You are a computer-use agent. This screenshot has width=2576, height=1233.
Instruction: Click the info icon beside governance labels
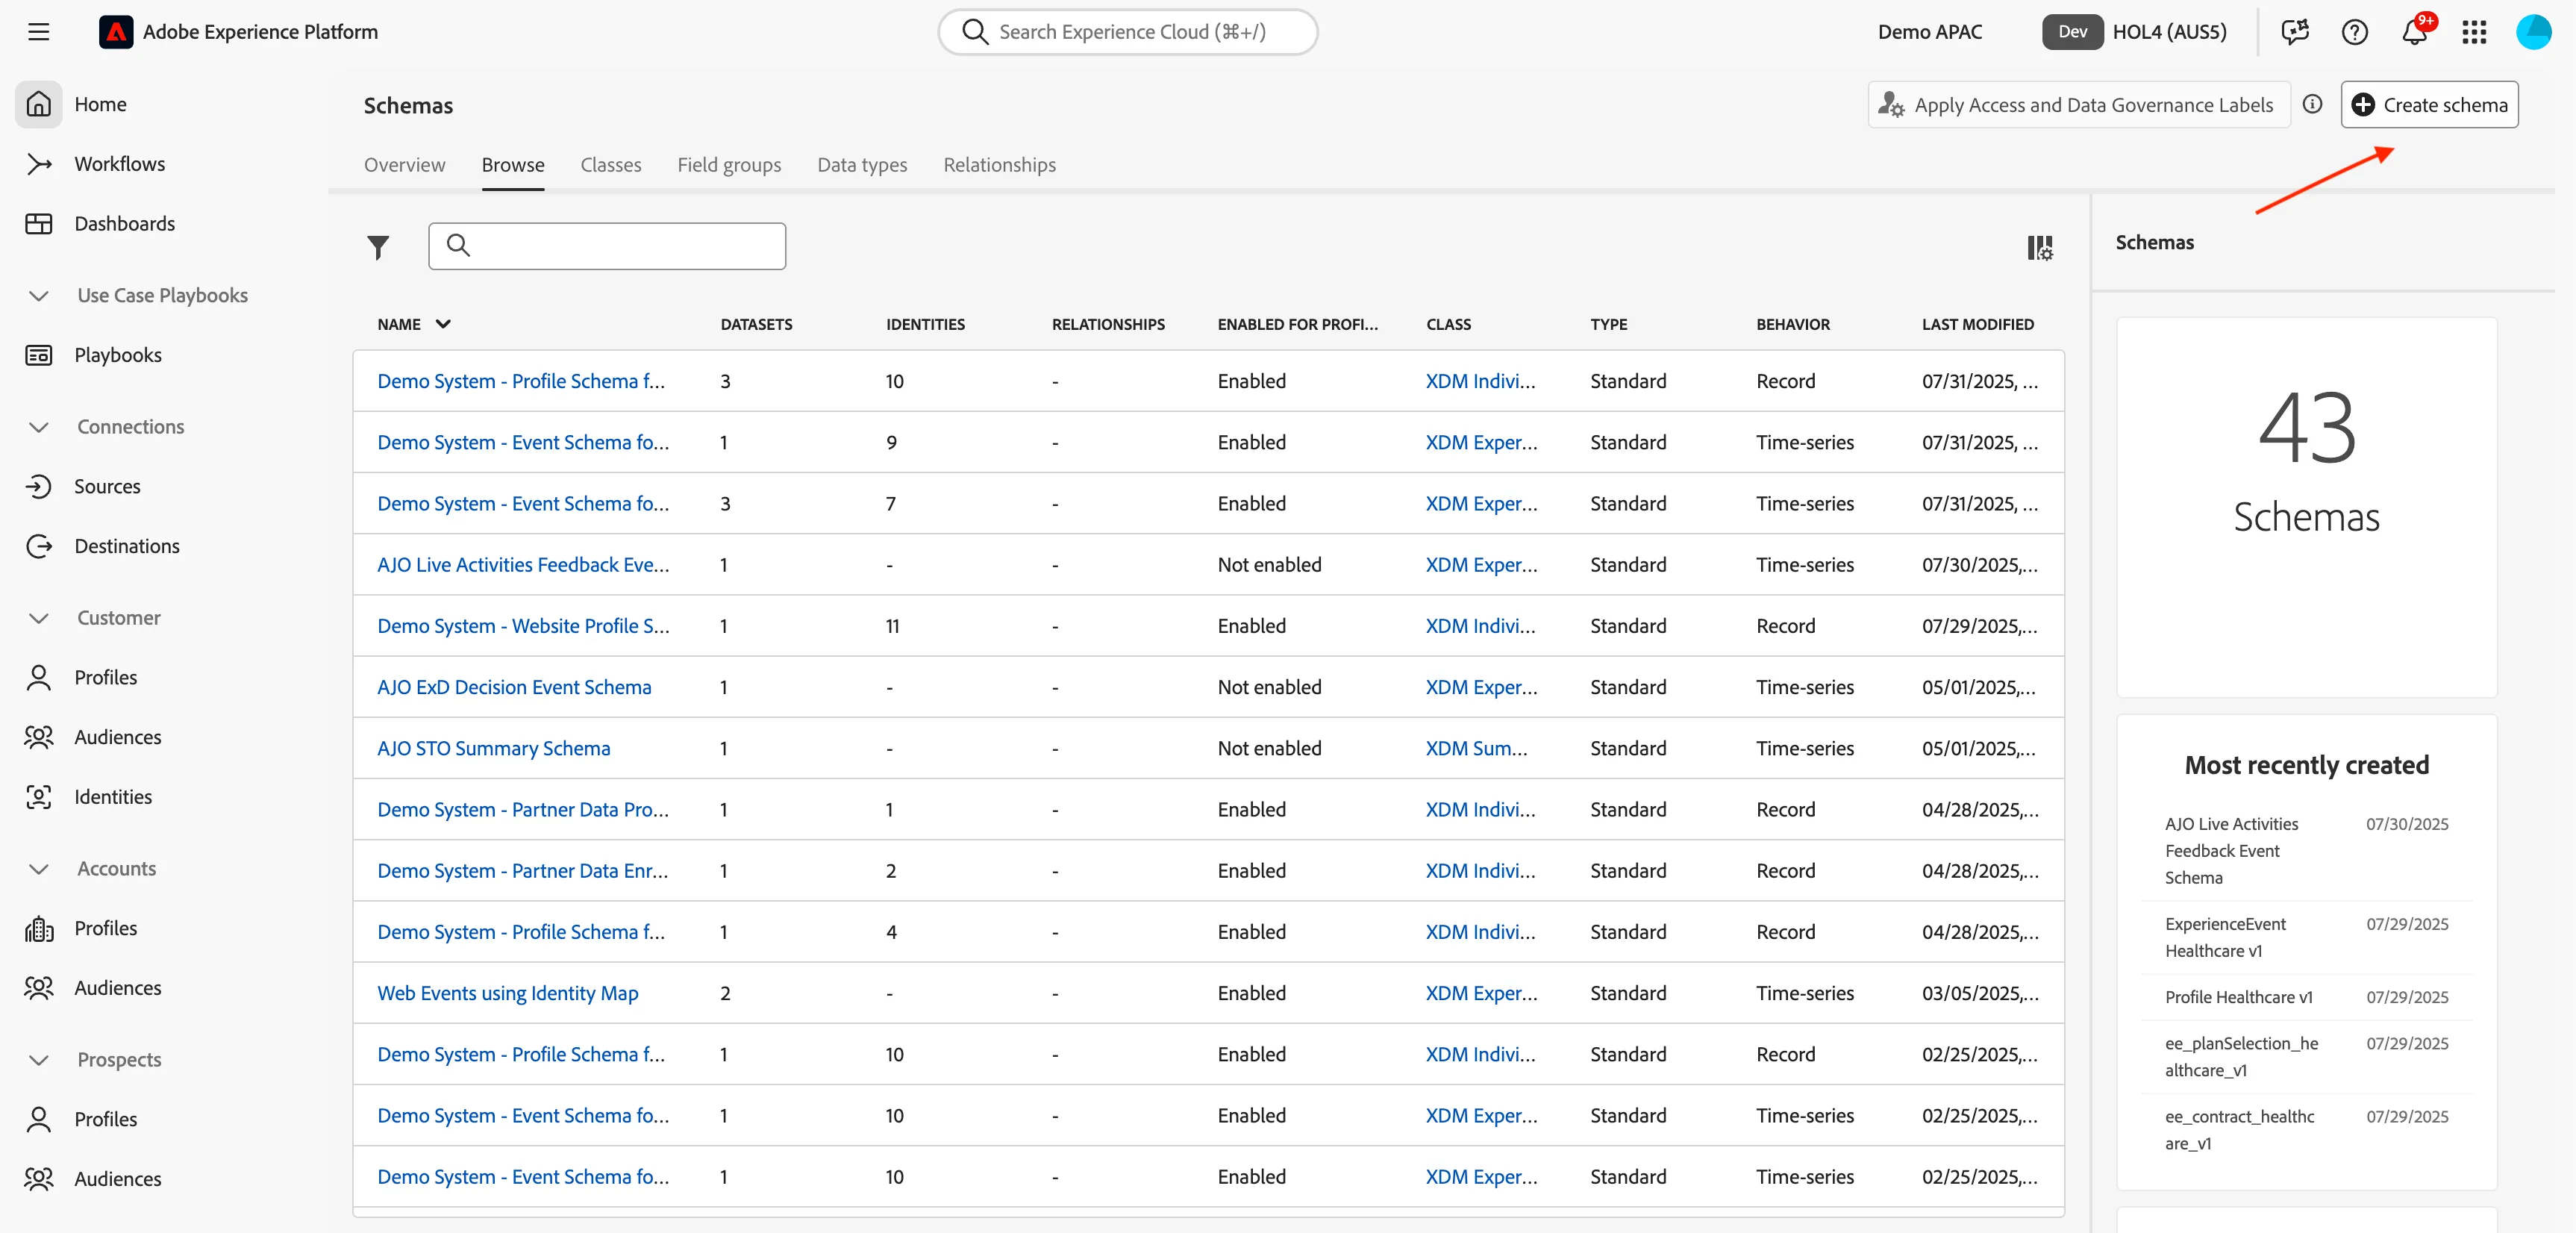[x=2312, y=104]
